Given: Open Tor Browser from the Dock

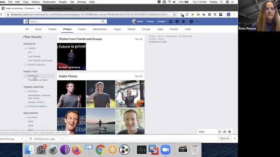Looking at the screenshot, I should [65, 150].
